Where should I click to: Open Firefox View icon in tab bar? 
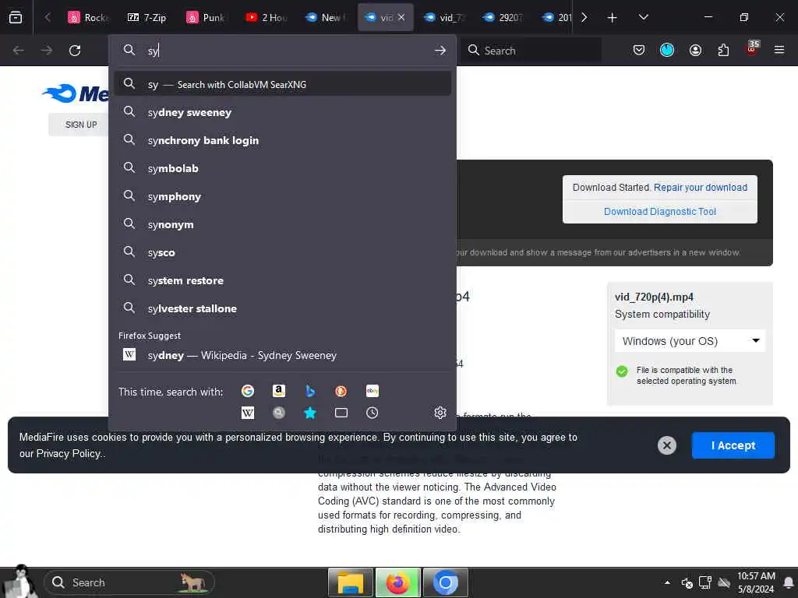tap(16, 18)
